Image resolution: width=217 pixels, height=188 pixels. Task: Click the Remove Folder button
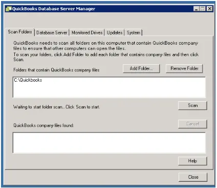pyautogui.click(x=184, y=68)
